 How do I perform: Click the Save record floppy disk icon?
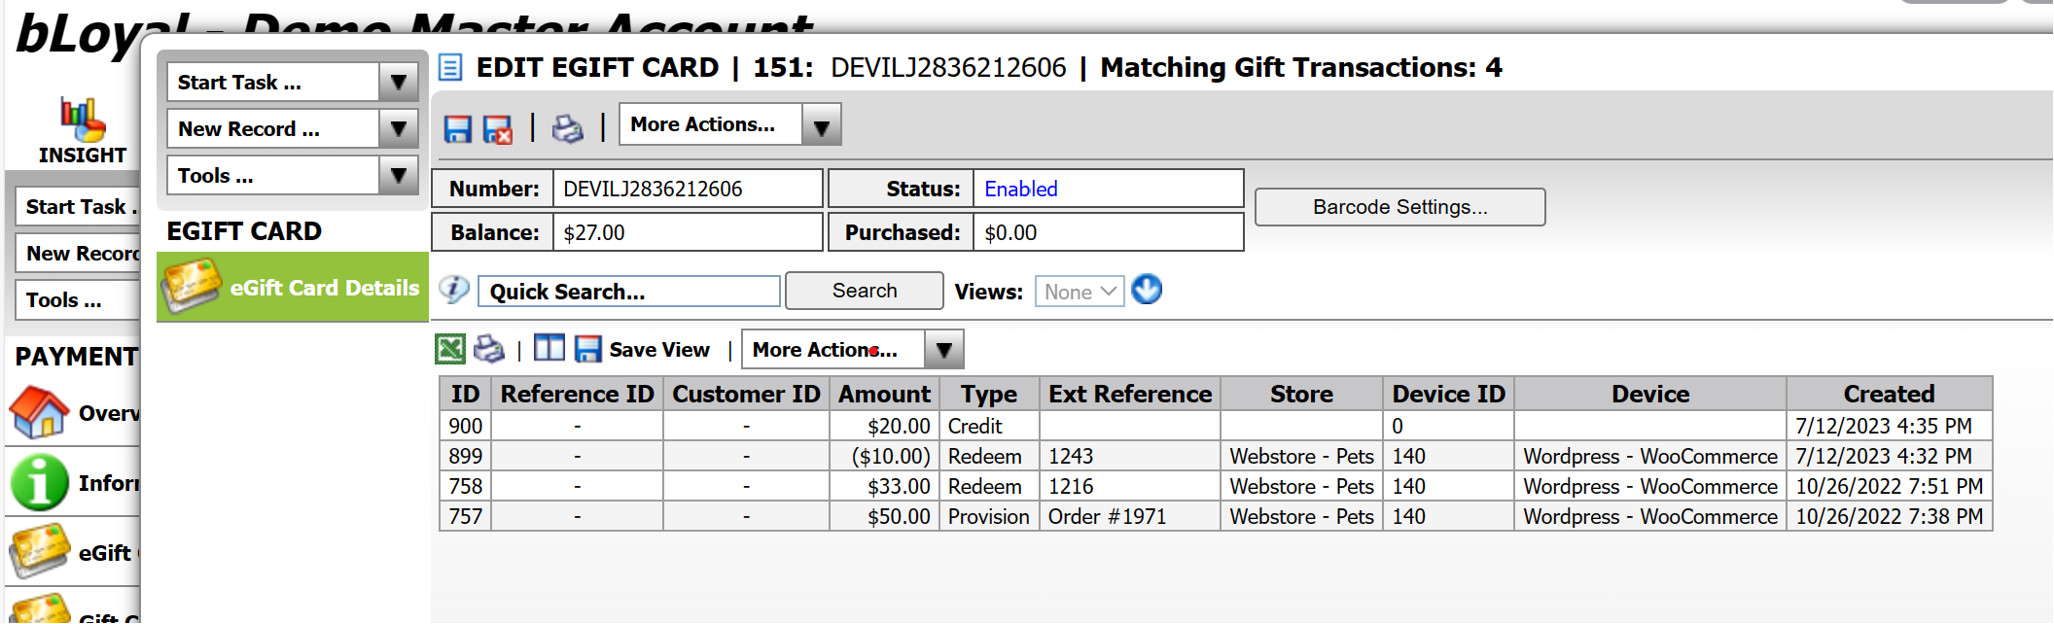pos(457,129)
